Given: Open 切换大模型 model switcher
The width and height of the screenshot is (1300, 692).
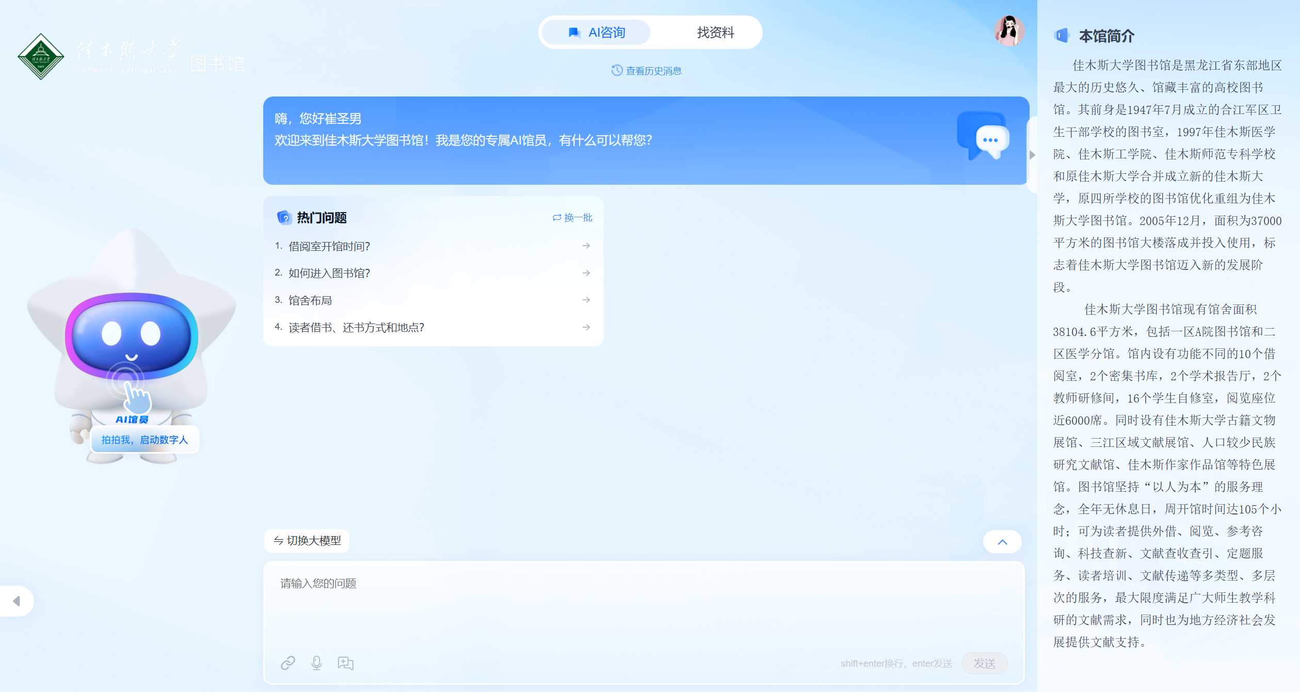Looking at the screenshot, I should point(308,540).
